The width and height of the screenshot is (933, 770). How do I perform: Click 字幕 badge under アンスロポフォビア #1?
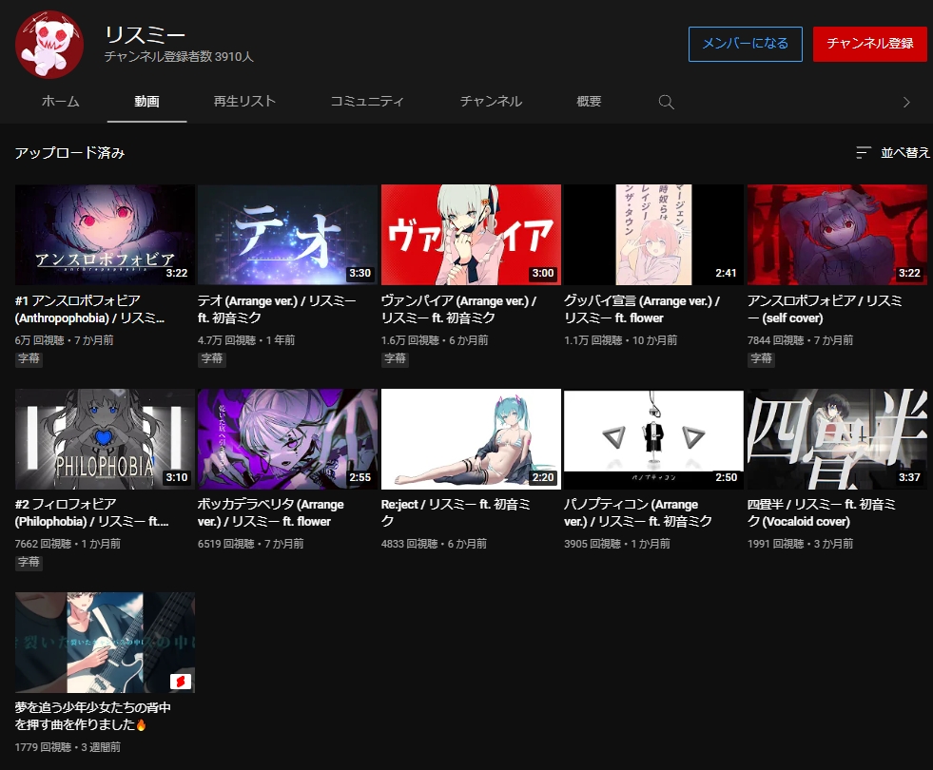pyautogui.click(x=29, y=358)
